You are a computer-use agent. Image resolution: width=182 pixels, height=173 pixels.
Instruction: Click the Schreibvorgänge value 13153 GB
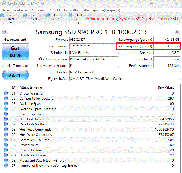(x=167, y=46)
